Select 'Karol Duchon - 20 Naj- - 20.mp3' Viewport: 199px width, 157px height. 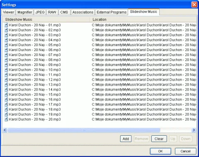35,119
